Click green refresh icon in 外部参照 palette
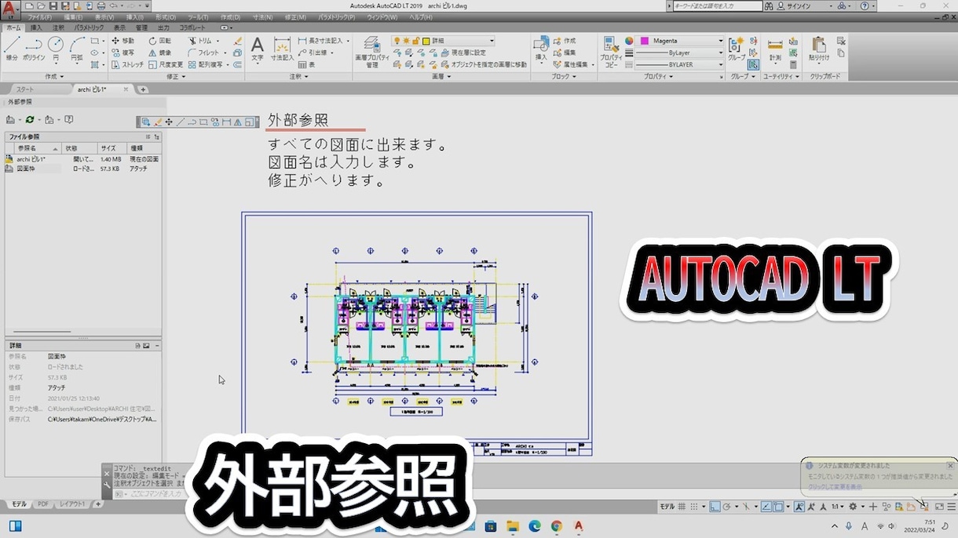Screen dimensions: 958x538 (30, 119)
